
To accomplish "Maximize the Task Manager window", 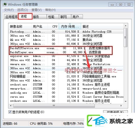I will [x=121, y=5].
